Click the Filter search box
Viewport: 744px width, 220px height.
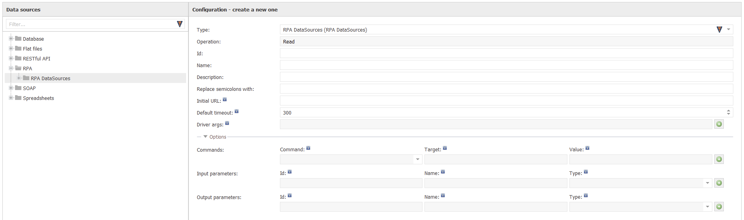(91, 24)
